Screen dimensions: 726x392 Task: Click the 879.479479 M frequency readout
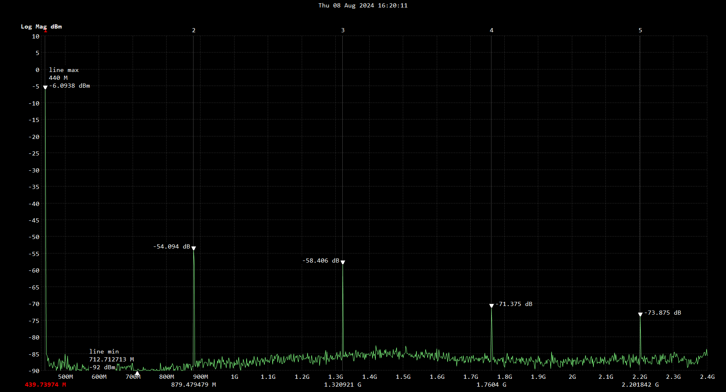click(194, 385)
